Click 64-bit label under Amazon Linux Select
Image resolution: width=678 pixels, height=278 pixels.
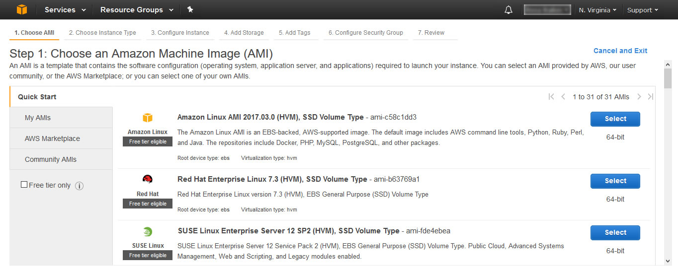pos(615,137)
